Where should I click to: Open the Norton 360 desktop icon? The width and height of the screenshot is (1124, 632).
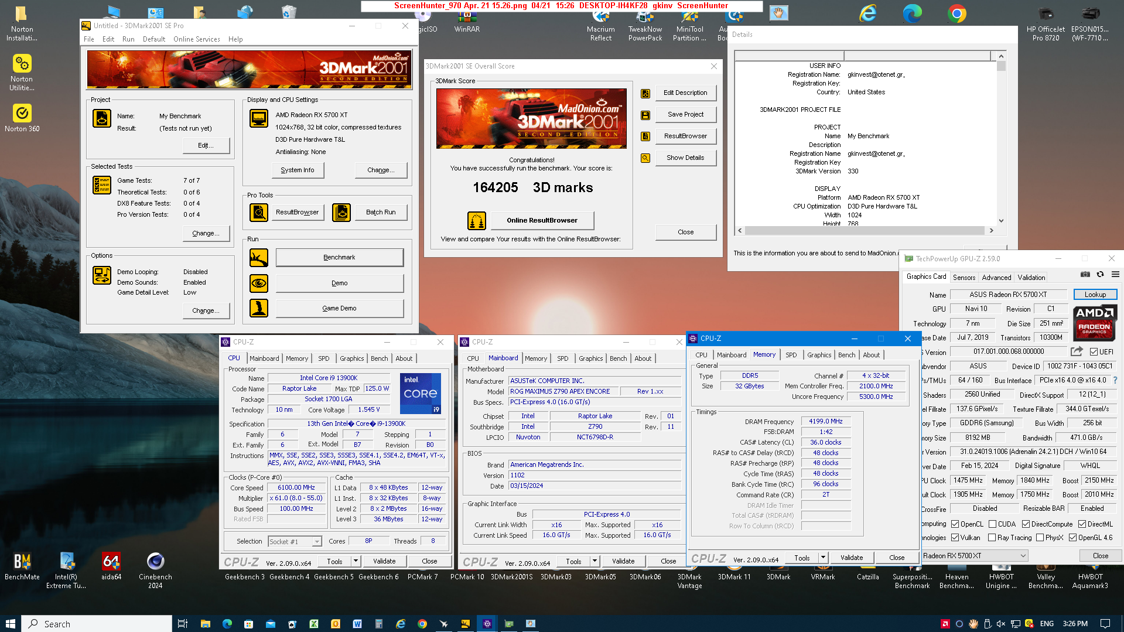22,117
